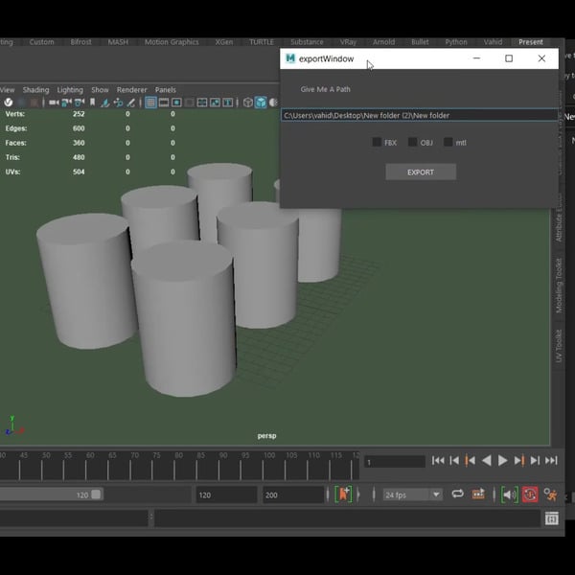Check the FBX checkbox
The image size is (575, 575).
[377, 143]
